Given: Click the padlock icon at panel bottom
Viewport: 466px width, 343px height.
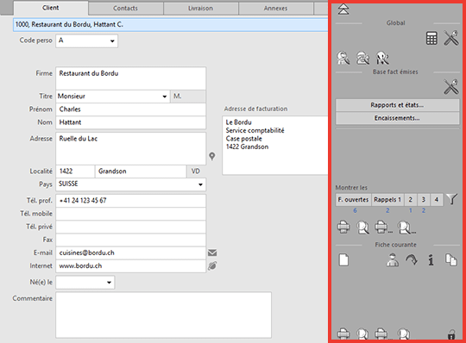Looking at the screenshot, I should pyautogui.click(x=451, y=334).
